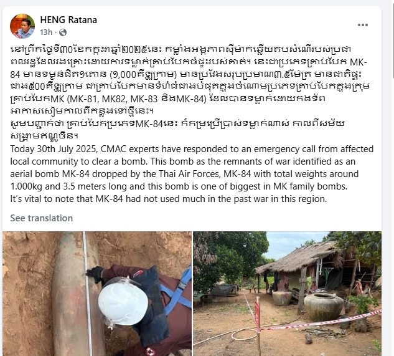Visit the HENG Ratana profile name link
394x356 pixels.
pos(68,20)
